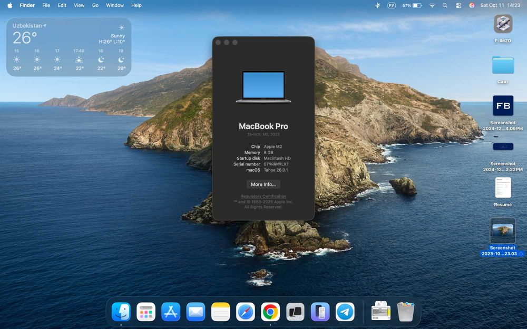Open the Edit menu
This screenshot has width=527, height=329.
62,5
